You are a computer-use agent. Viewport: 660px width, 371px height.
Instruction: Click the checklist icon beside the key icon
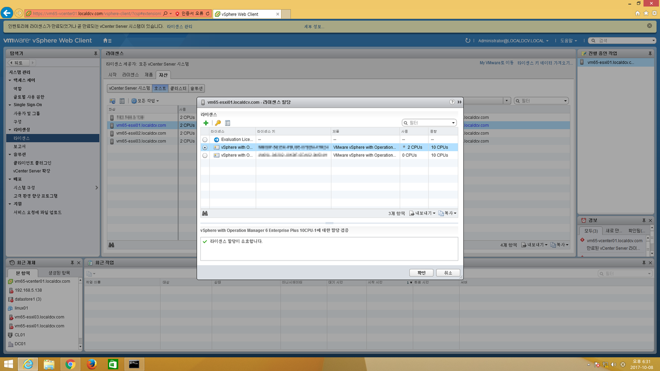tap(228, 123)
